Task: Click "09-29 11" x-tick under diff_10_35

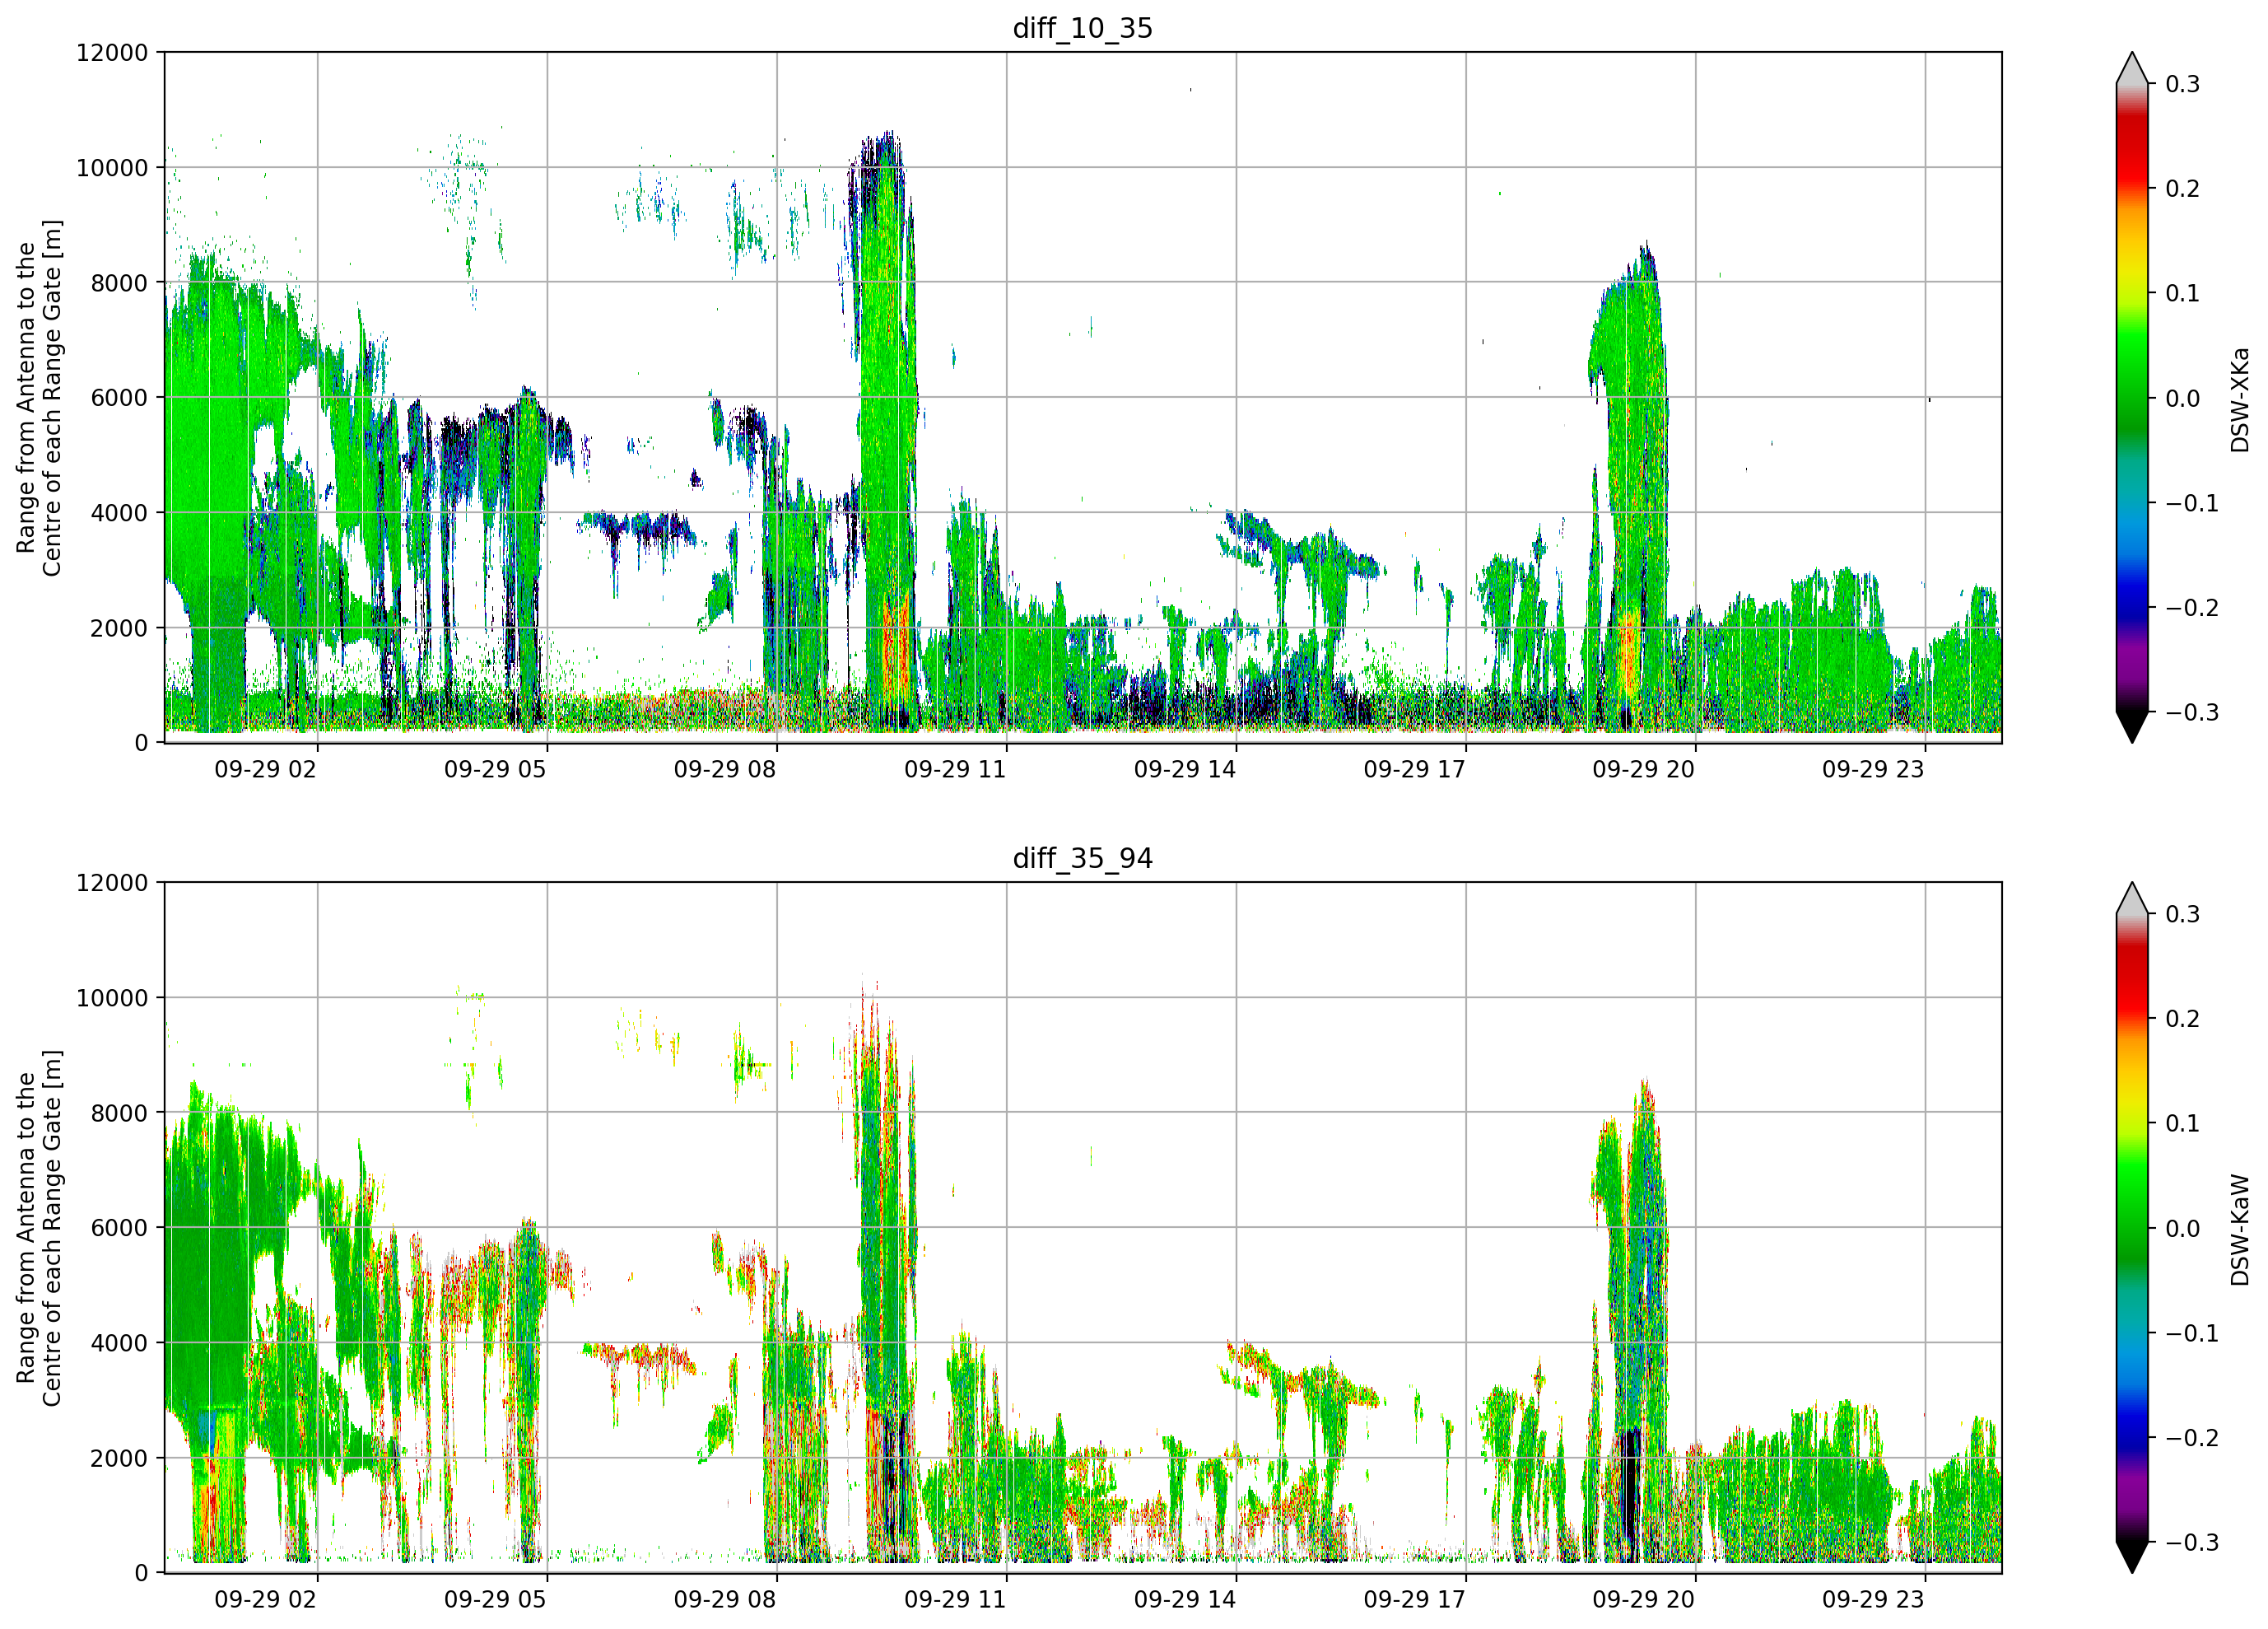Action: (x=955, y=769)
